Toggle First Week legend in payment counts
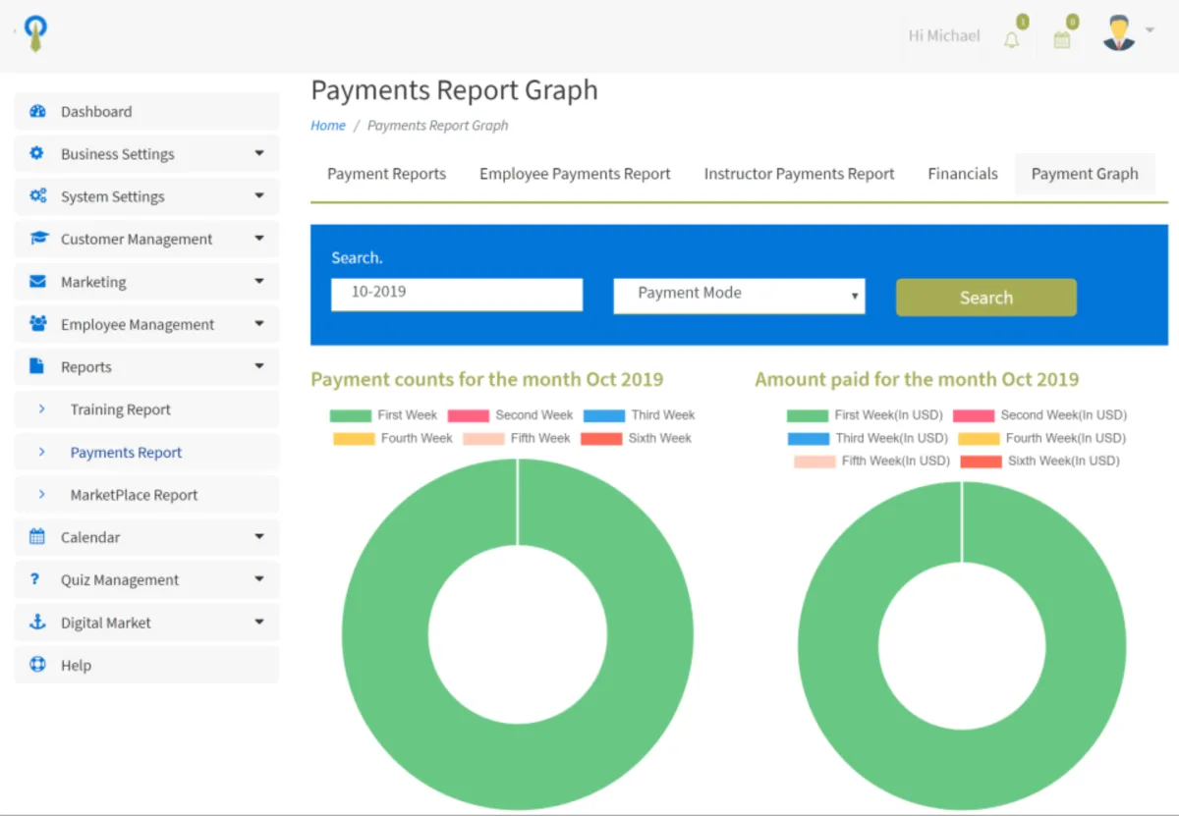1179x816 pixels. tap(383, 415)
